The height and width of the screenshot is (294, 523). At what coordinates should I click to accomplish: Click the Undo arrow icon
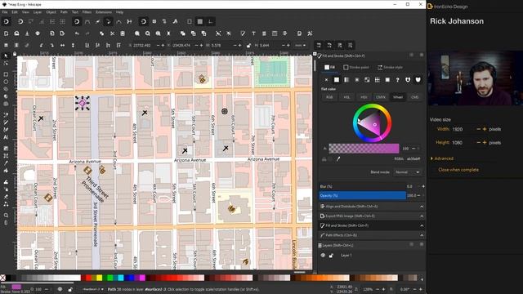click(77, 33)
